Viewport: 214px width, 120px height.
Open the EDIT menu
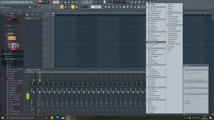pyautogui.click(x=5, y=2)
